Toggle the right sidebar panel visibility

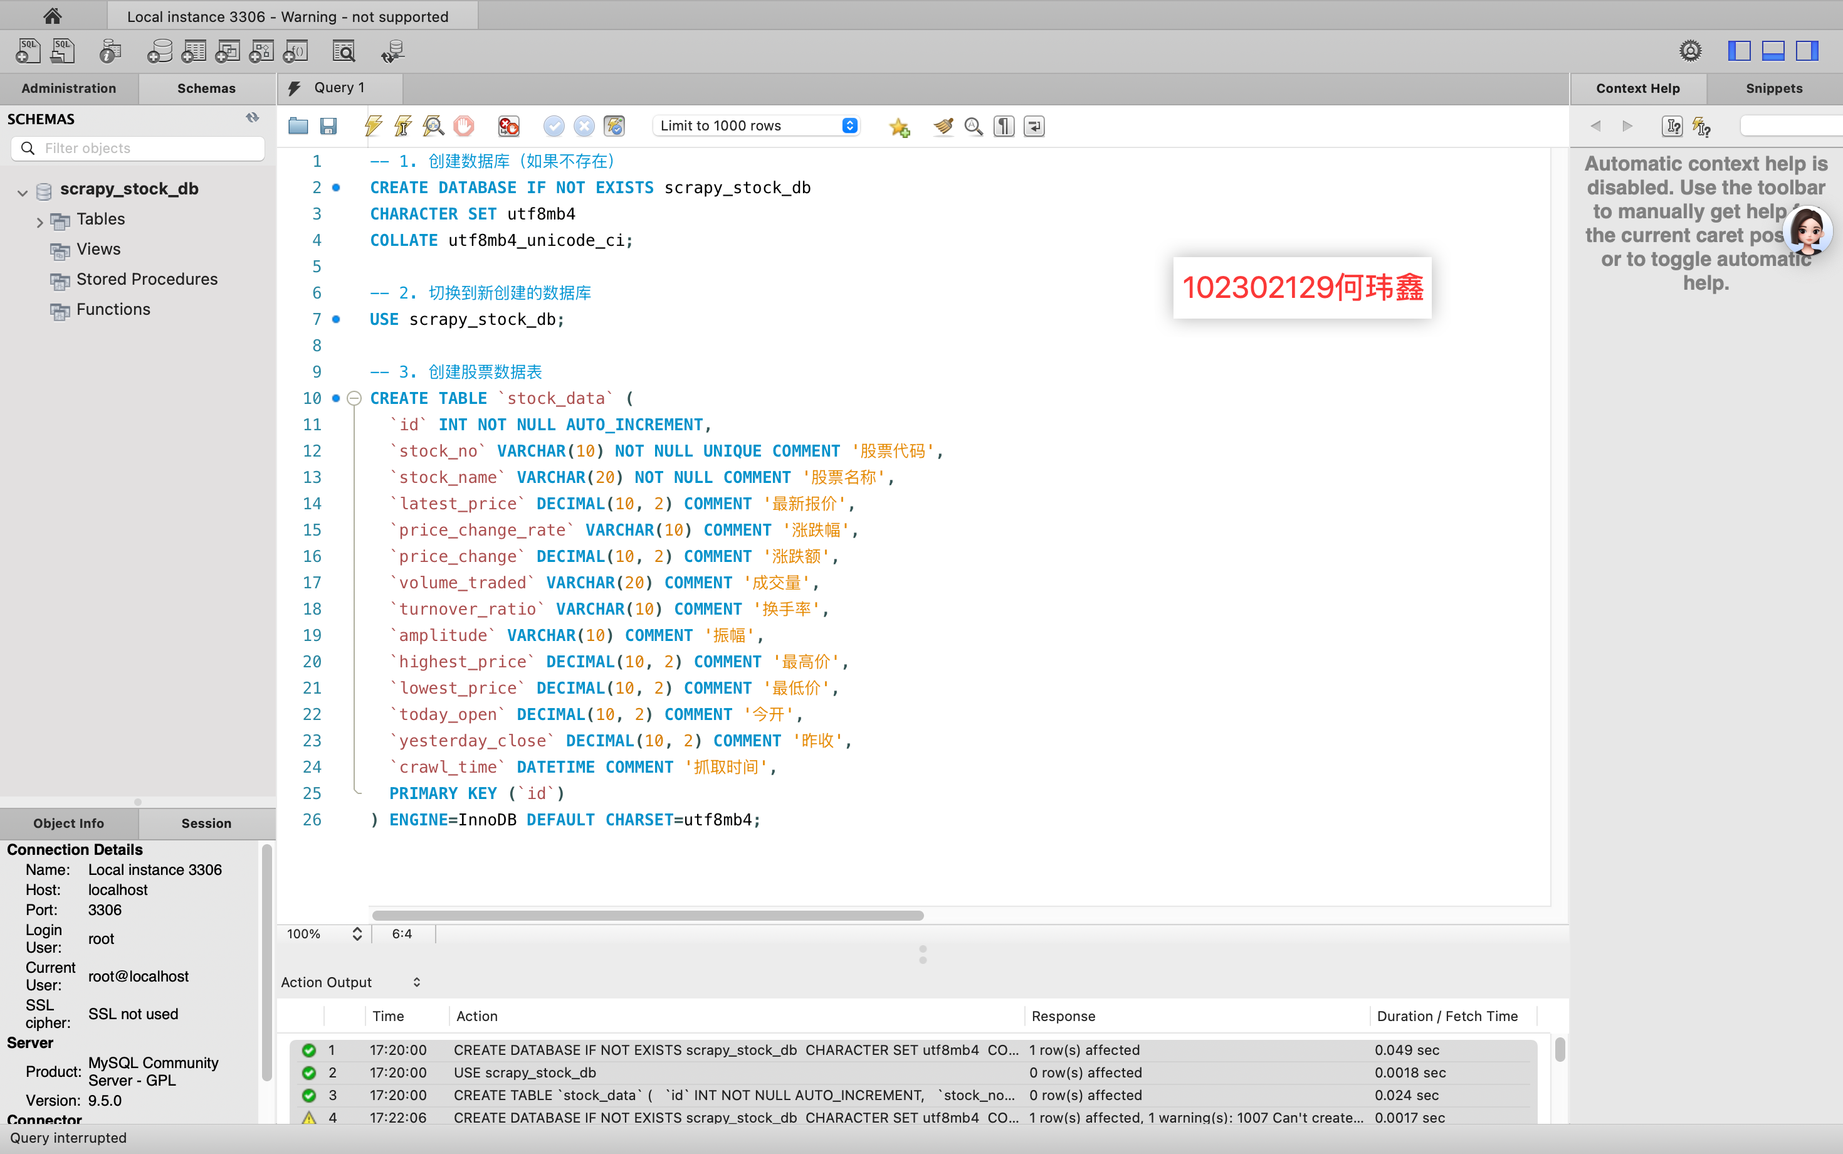(x=1807, y=51)
